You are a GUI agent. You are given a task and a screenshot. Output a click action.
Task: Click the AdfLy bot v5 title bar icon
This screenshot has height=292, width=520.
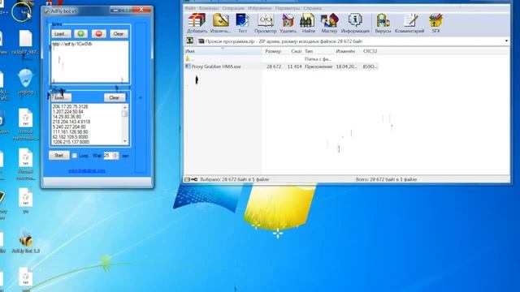[x=47, y=11]
